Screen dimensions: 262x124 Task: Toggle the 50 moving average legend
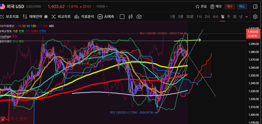[x=28, y=26]
